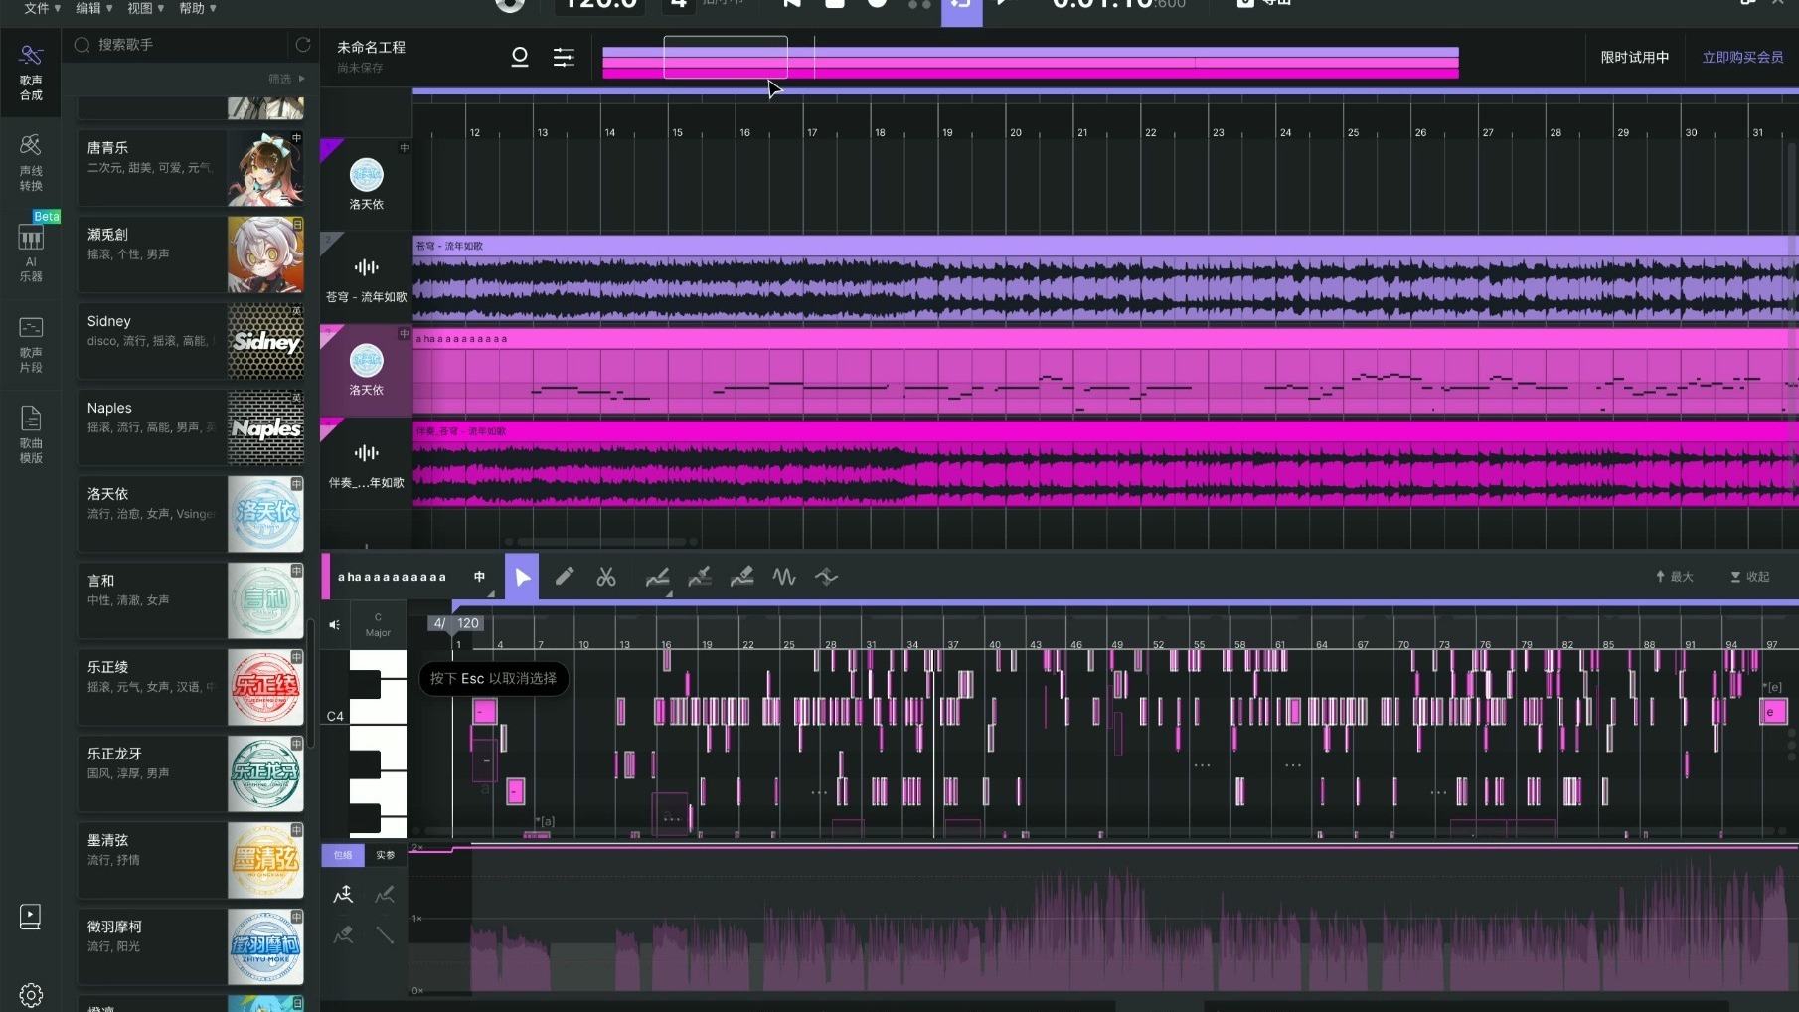Select the arrow pointer tool in note editor
1799x1012 pixels.
(x=522, y=577)
